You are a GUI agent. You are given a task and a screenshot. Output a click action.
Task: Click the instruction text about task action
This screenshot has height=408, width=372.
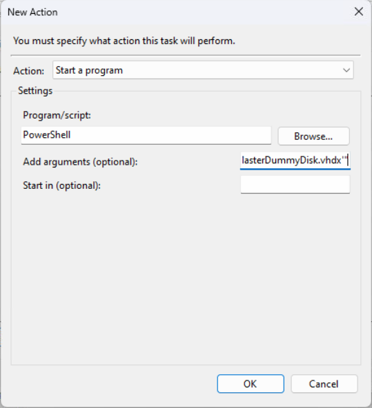tap(124, 41)
